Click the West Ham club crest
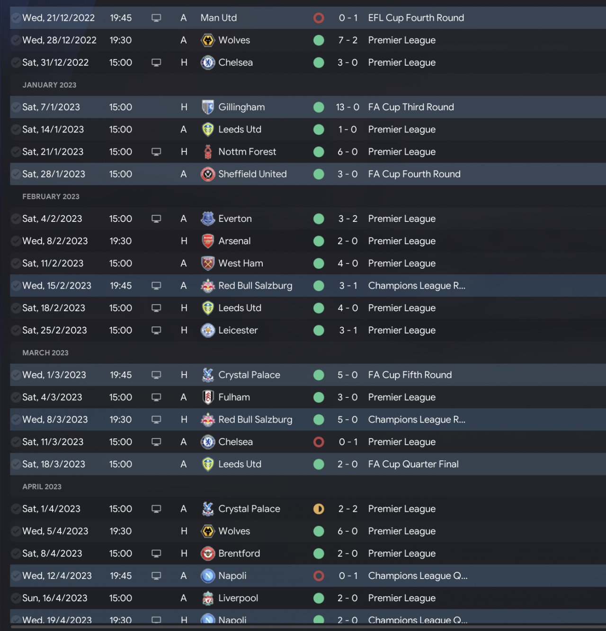The width and height of the screenshot is (606, 631). (208, 263)
